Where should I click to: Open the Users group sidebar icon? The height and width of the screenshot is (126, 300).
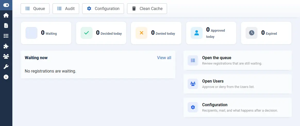[x=6, y=56]
